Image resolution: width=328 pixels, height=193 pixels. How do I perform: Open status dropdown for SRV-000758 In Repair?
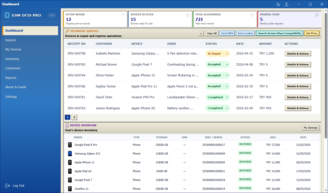coord(218,54)
